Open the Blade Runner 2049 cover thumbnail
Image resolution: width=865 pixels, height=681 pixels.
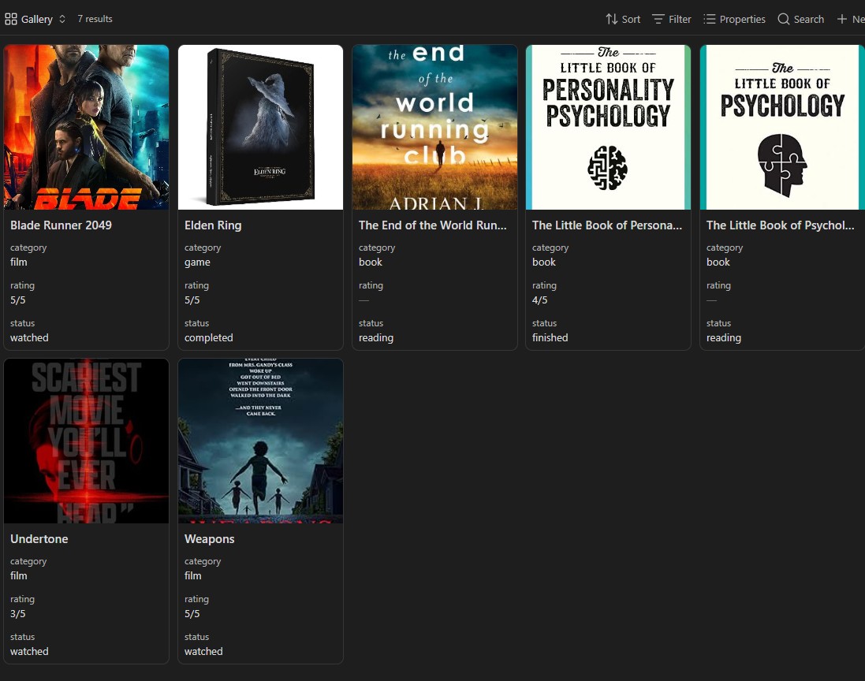[87, 128]
